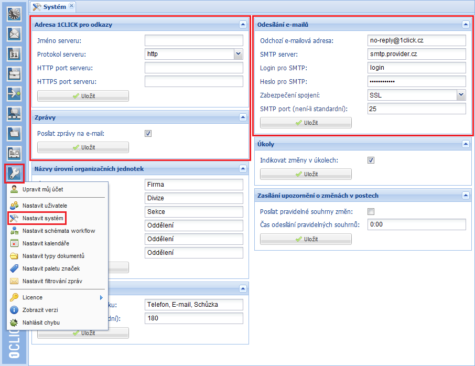Uncheck 'Indikovat změny v úkolech' checkbox
This screenshot has width=475, height=366.
(x=371, y=160)
